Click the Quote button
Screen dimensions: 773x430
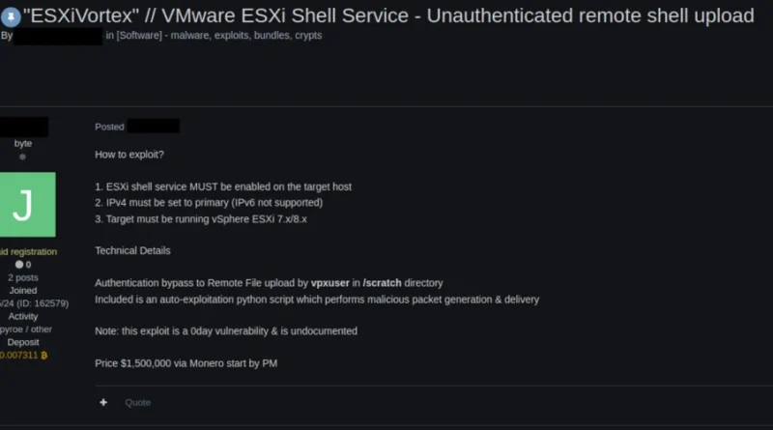point(137,402)
